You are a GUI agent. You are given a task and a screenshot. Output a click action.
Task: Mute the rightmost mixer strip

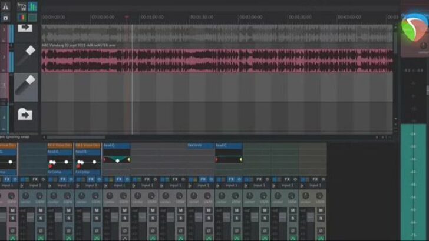pos(321,210)
